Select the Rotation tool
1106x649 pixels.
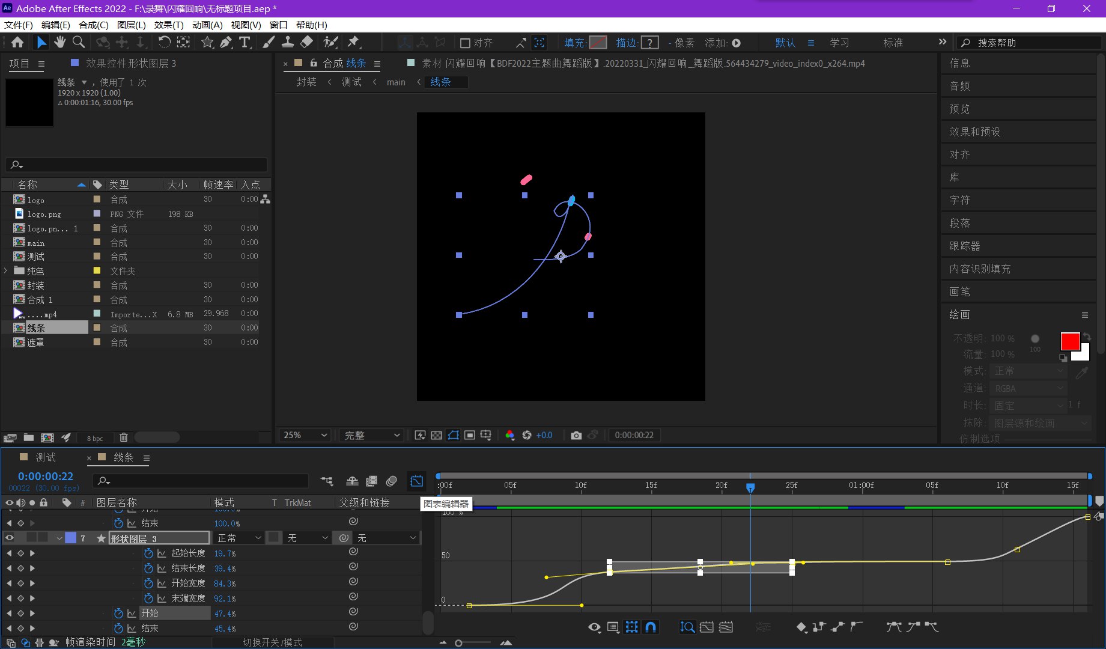point(164,42)
